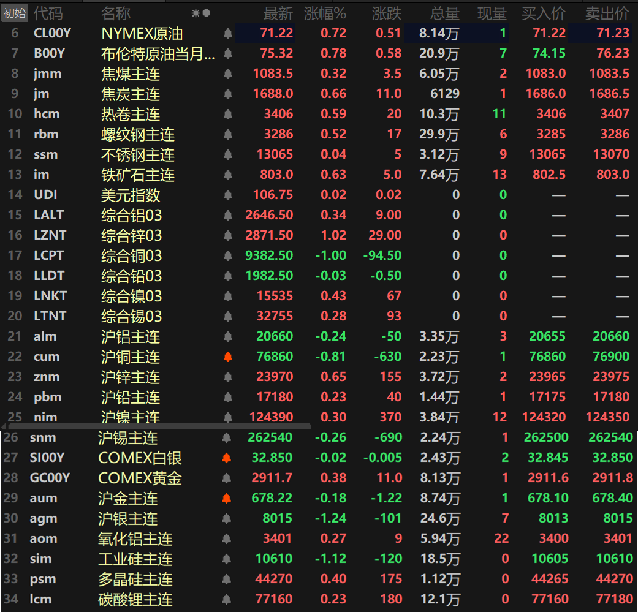
Task: Click the bell icon for COMEX黄金
Action: coord(227,478)
